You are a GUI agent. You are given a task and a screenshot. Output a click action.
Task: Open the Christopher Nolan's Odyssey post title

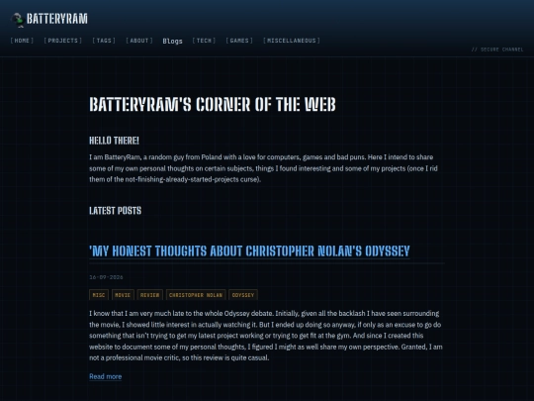point(249,251)
